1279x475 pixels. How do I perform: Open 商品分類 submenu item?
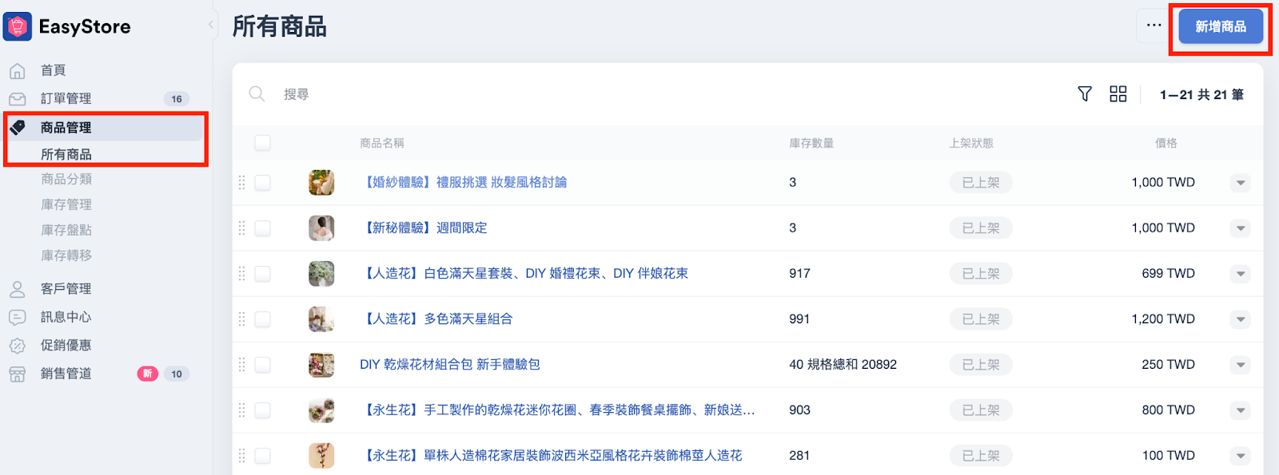point(66,179)
